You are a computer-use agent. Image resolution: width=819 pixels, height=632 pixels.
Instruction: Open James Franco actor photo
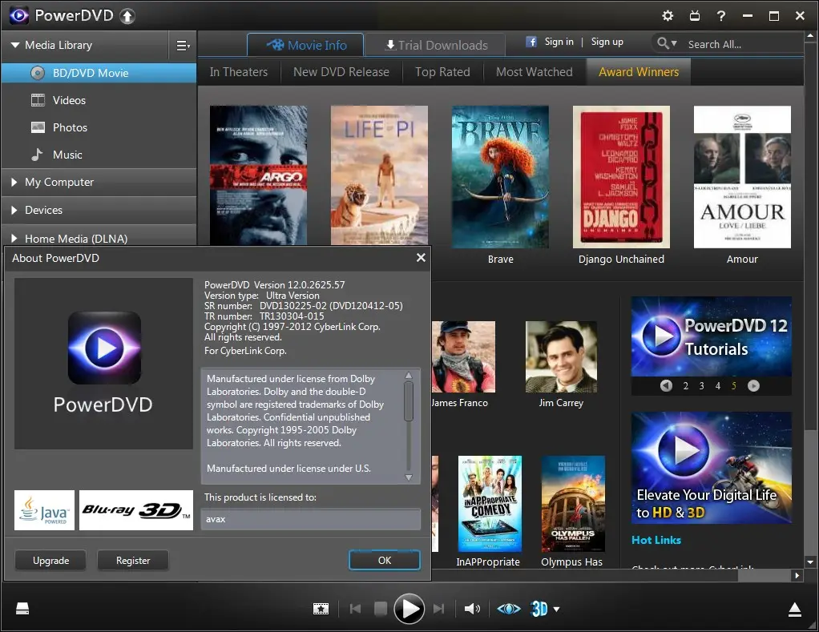463,356
